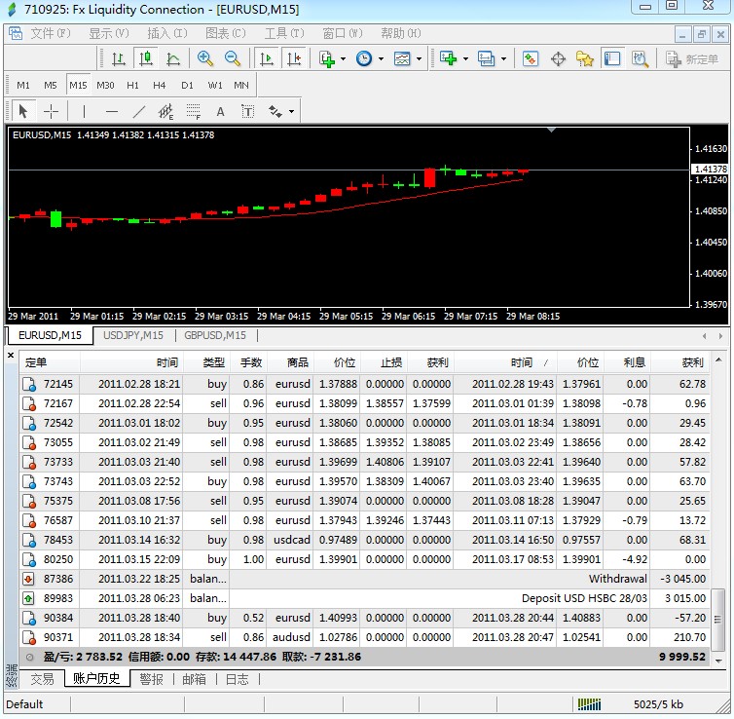The height and width of the screenshot is (719, 734).
Task: Click the zoom out magnifier icon
Action: [233, 58]
